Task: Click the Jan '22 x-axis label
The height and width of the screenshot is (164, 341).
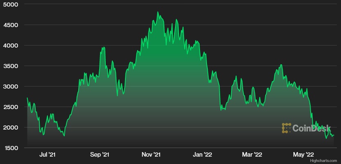Action: coord(202,155)
